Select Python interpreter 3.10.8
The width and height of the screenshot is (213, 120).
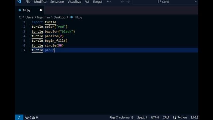(x=194, y=117)
